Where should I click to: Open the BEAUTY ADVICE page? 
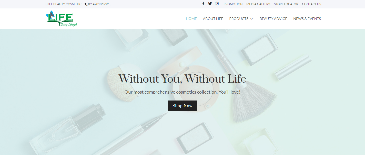coord(273,19)
